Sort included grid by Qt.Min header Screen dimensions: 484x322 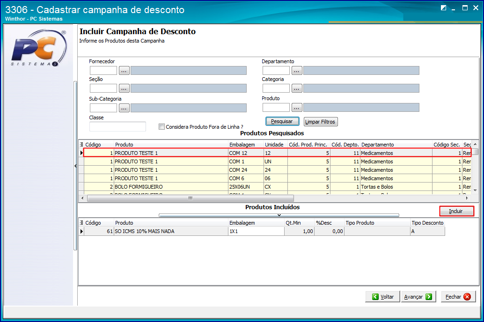pyautogui.click(x=299, y=223)
